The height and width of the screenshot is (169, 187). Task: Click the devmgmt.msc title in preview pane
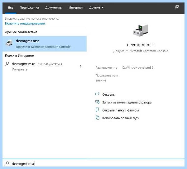tap(141, 45)
